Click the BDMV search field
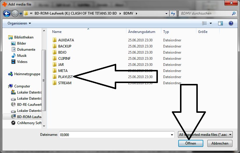240x153 pixels. [x=205, y=13]
